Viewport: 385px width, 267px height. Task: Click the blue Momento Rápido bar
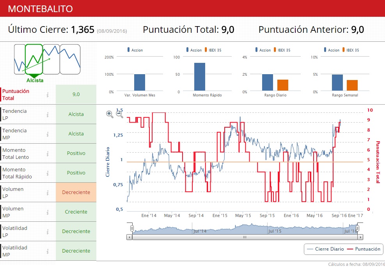click(x=200, y=77)
